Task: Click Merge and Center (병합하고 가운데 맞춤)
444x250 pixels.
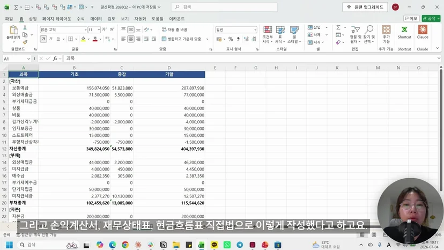Action: click(181, 39)
